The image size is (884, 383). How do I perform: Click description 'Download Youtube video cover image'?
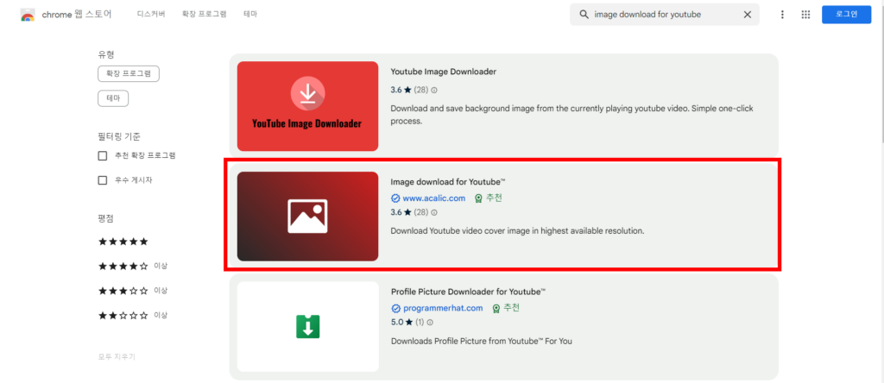(x=517, y=231)
